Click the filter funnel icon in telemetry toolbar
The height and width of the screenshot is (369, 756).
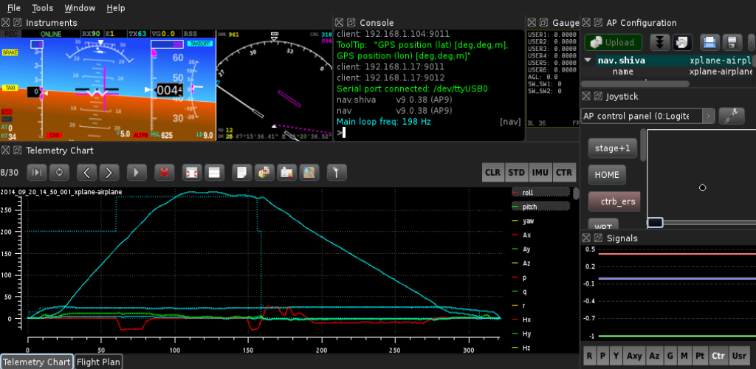point(337,173)
